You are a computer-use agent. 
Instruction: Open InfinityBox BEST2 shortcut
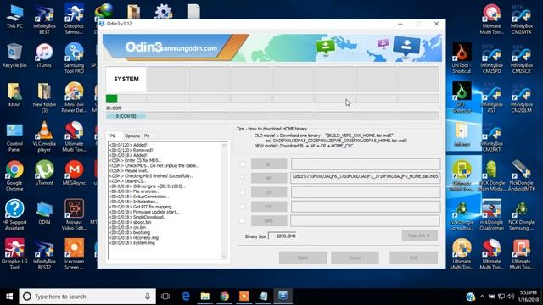44,254
